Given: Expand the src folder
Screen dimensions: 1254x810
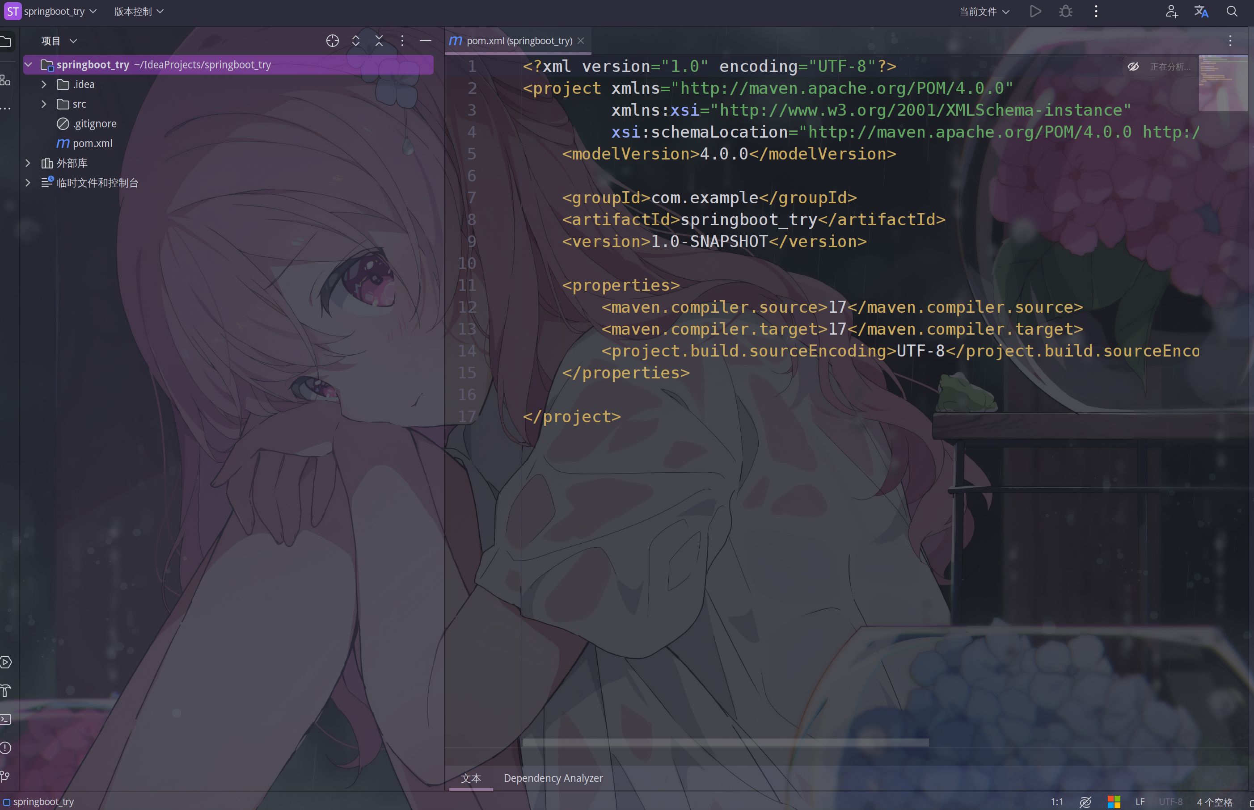Looking at the screenshot, I should (x=44, y=104).
